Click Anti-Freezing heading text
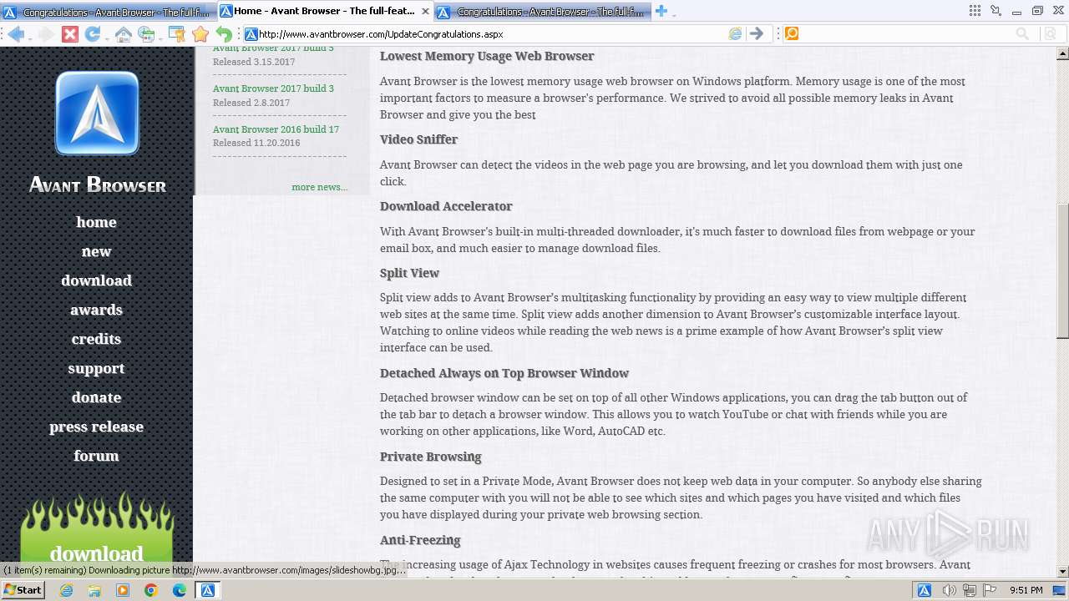Image resolution: width=1069 pixels, height=601 pixels. pyautogui.click(x=420, y=540)
